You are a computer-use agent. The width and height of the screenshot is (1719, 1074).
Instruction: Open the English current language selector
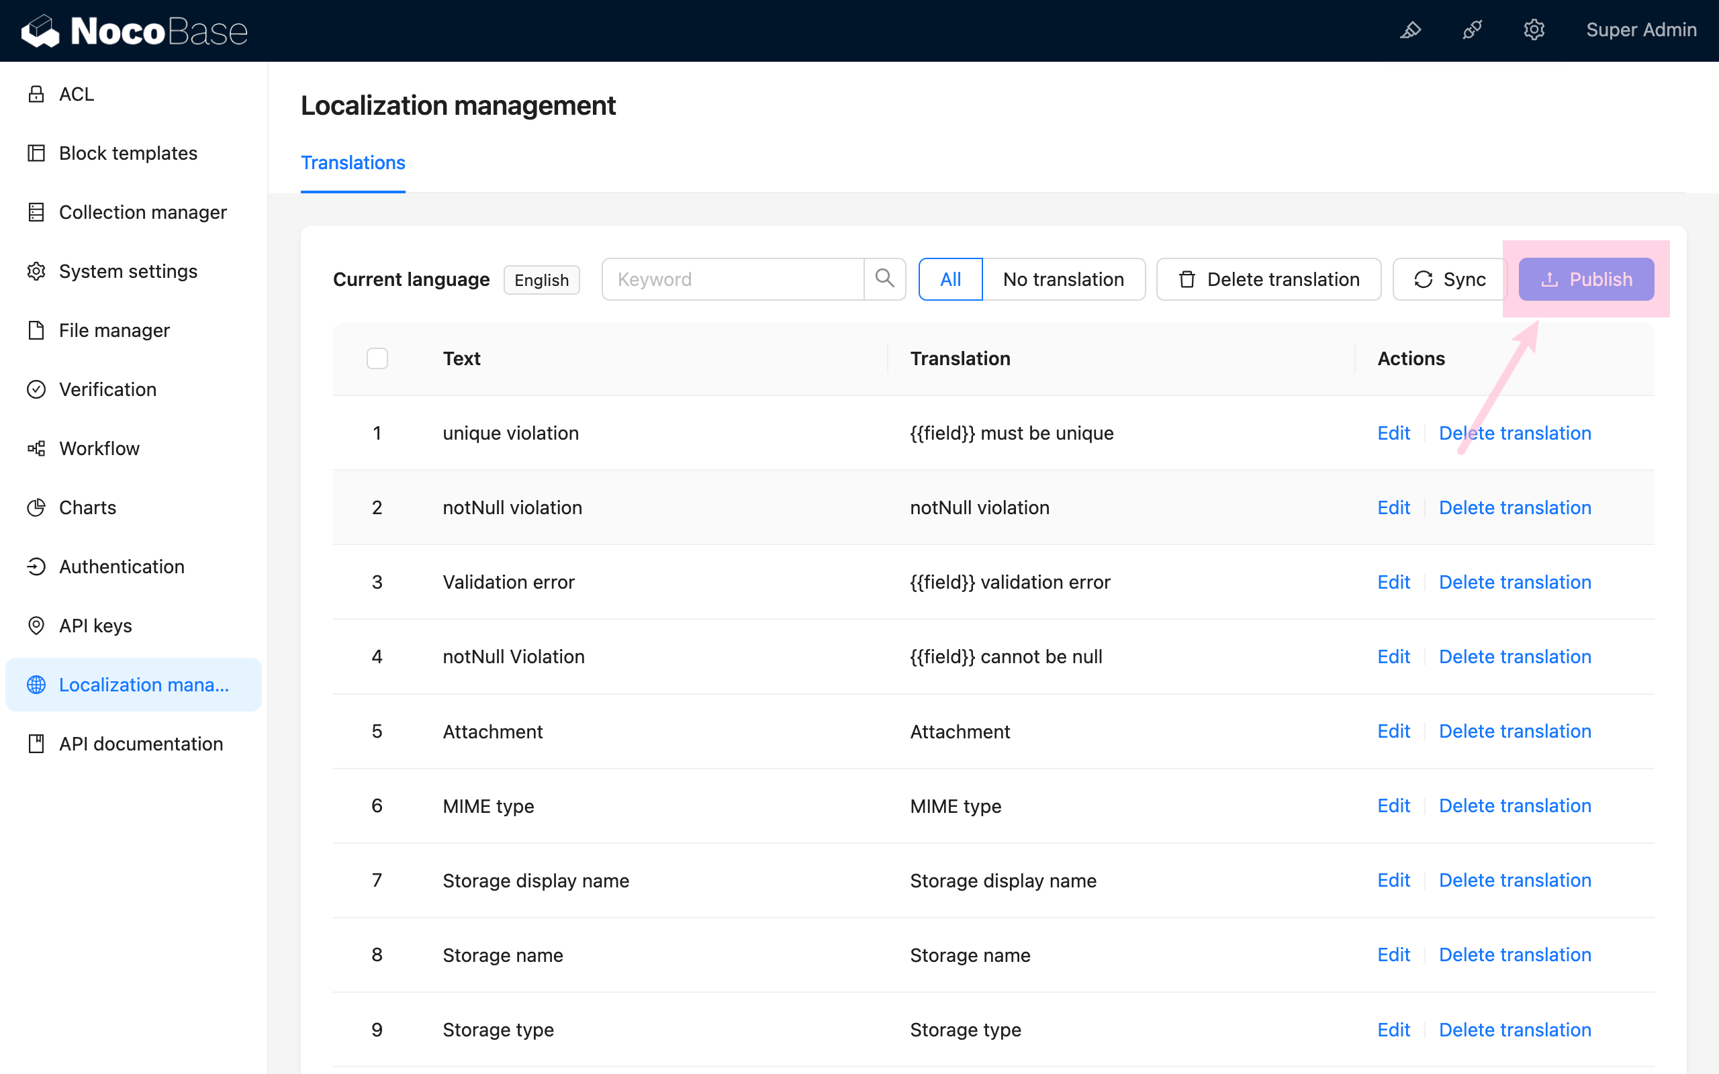click(x=541, y=280)
